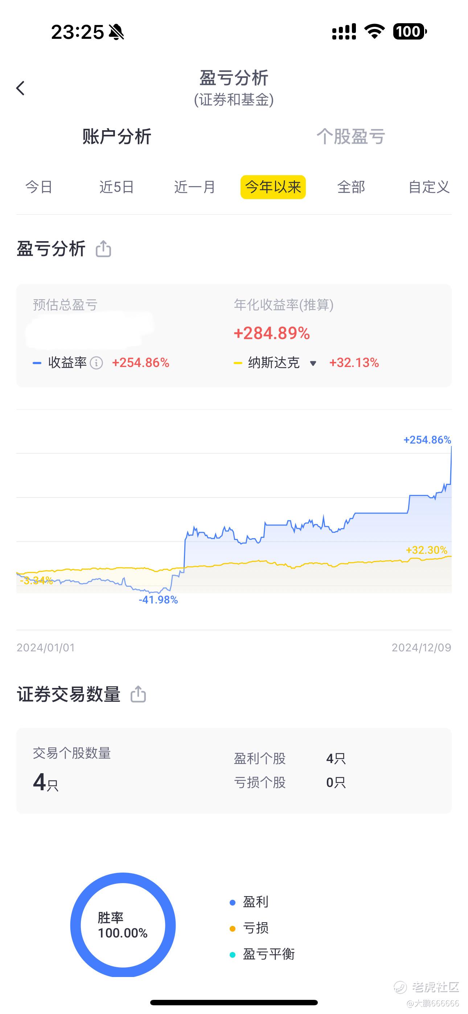
Task: Tap the back arrow icon
Action: pos(20,88)
